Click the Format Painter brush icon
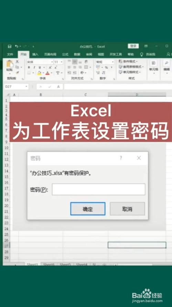 click(x=17, y=73)
